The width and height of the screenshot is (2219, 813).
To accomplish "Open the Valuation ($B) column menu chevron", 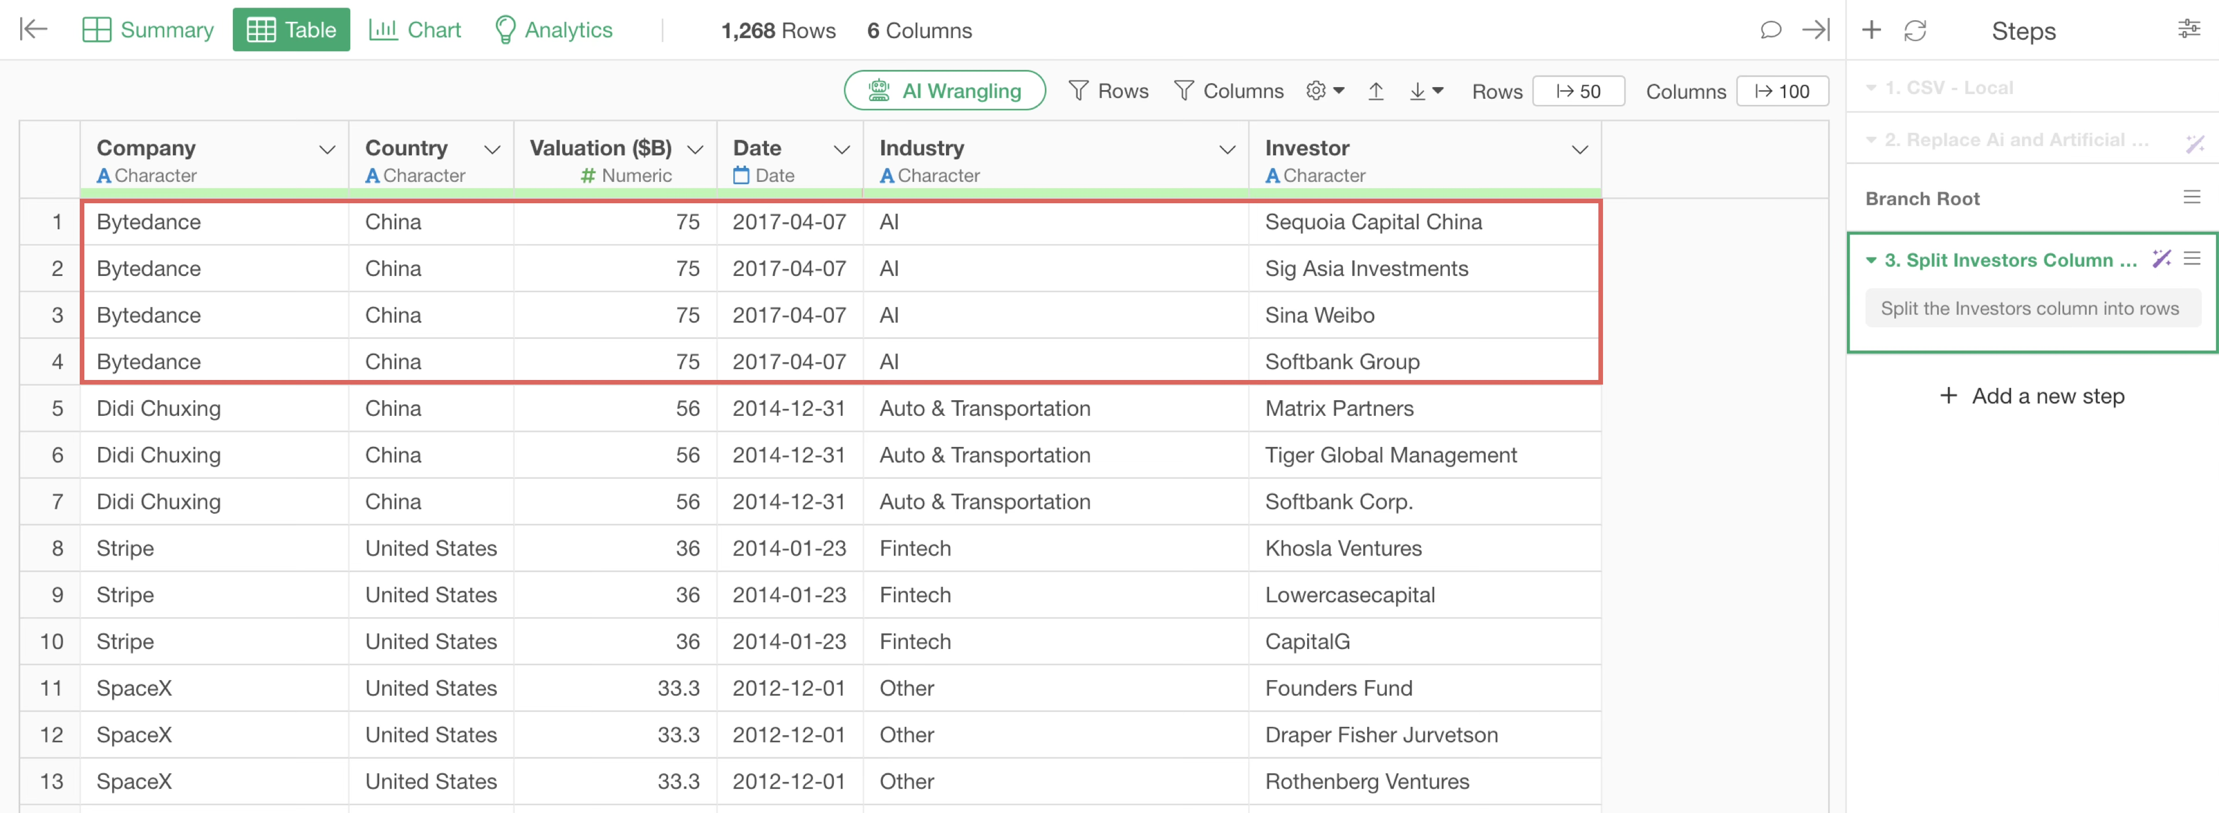I will pos(695,150).
